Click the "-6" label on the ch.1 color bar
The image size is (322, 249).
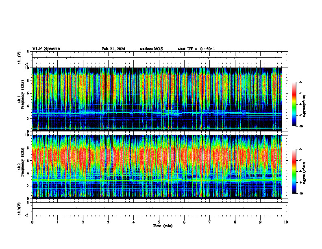tap(300, 82)
